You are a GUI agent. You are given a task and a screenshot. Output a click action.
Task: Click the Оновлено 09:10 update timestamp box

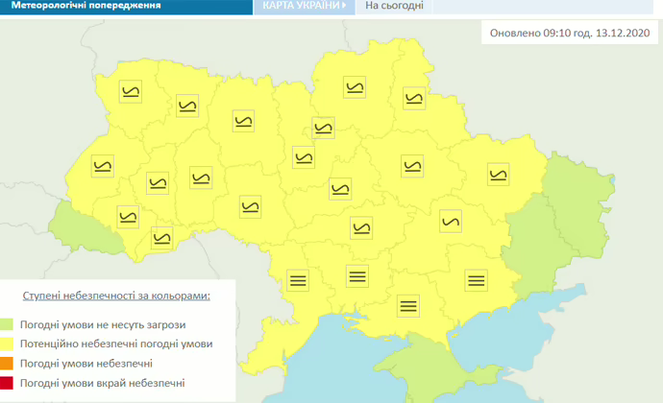pos(570,32)
